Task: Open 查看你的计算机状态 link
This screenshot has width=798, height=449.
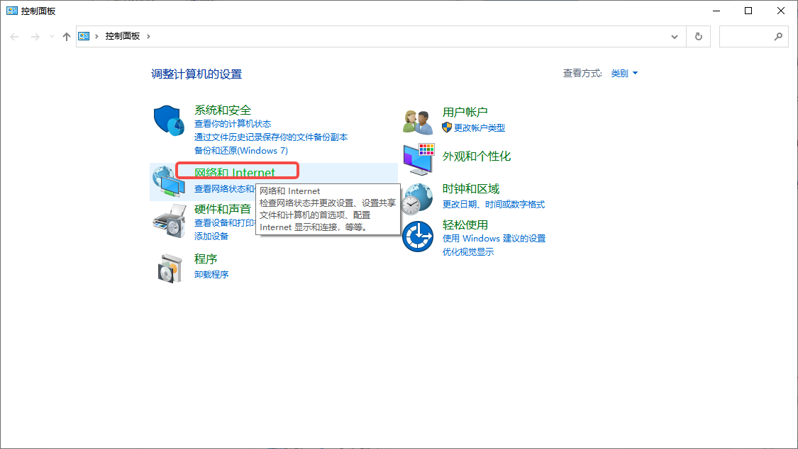Action: click(233, 124)
